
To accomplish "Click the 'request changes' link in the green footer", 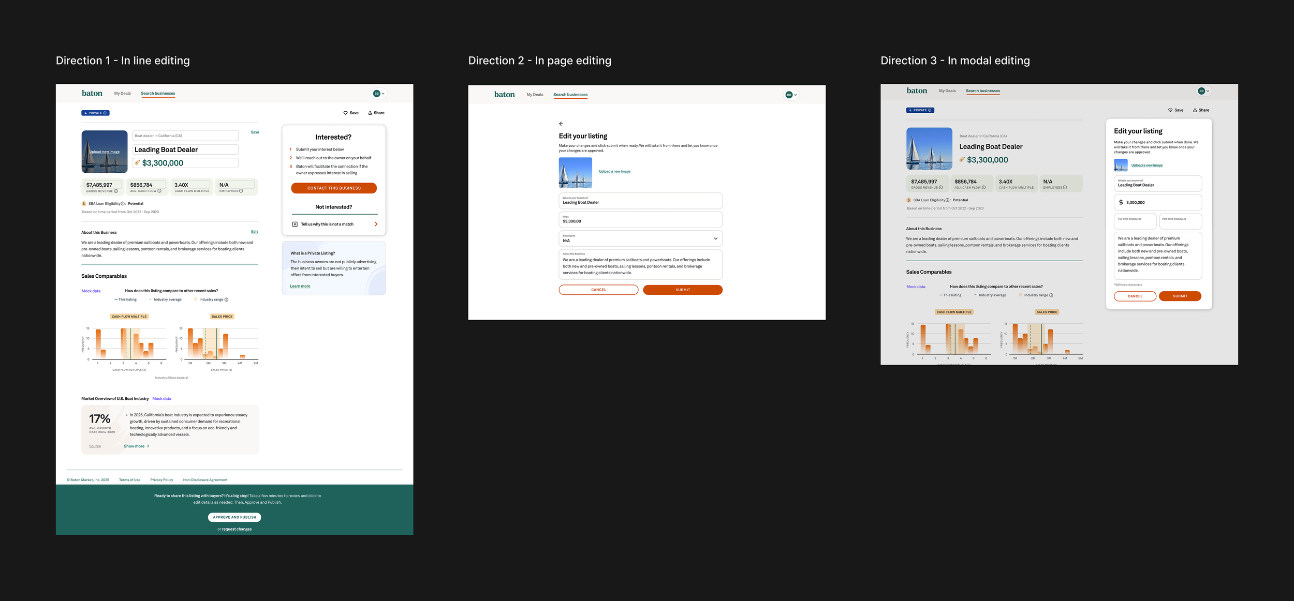I will tap(237, 529).
